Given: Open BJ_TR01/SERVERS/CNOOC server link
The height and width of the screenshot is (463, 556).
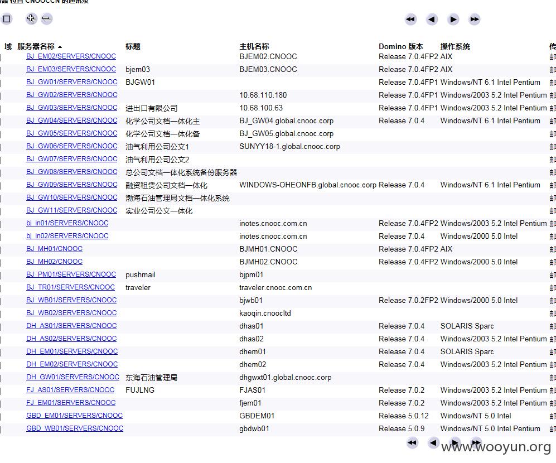Looking at the screenshot, I should (x=71, y=287).
